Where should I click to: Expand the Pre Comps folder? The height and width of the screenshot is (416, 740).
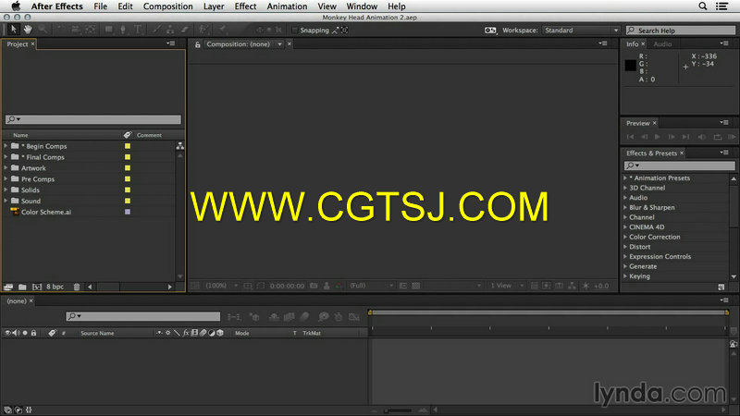point(6,178)
